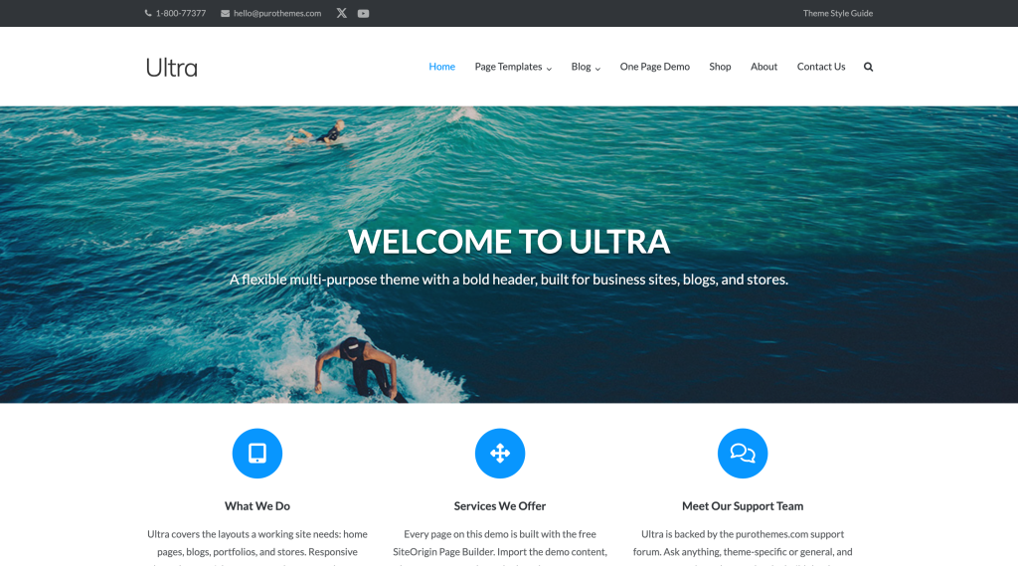The width and height of the screenshot is (1018, 566).
Task: Click the hello@purothemes.com email link
Action: point(277,13)
